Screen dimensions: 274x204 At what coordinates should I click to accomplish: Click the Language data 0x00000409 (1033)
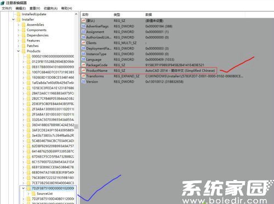click(x=160, y=60)
